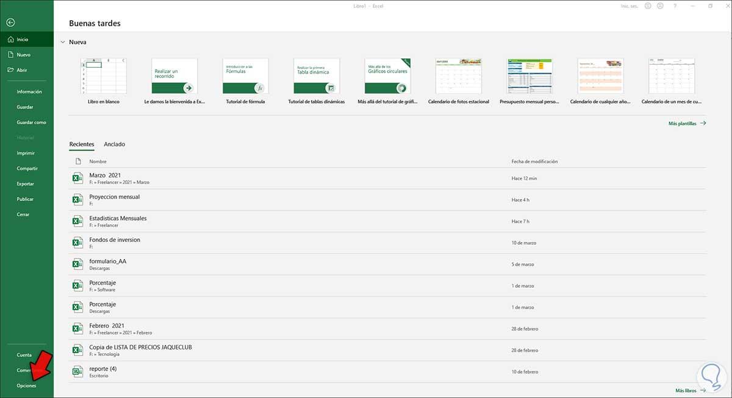Click the Excel file icon beside Marzo 2021
732x398 pixels.
[x=77, y=178]
